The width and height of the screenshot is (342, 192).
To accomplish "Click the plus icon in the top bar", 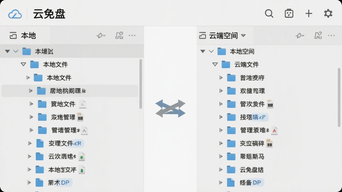I will [x=309, y=13].
